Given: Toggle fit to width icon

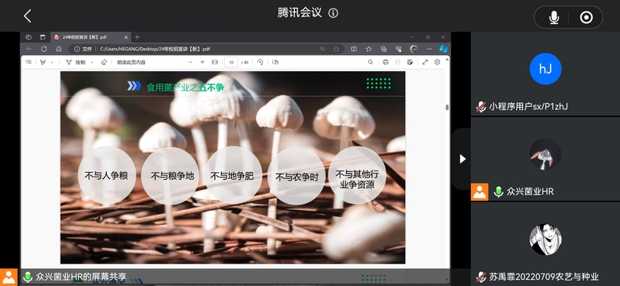Looking at the screenshot, I should point(215,62).
